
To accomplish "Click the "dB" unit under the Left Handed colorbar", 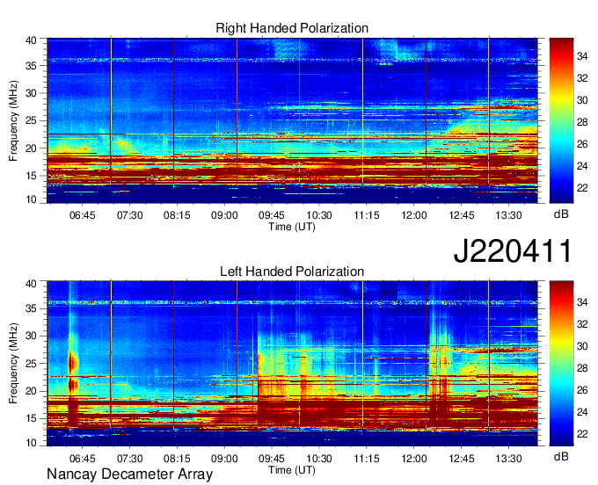I will coord(561,456).
